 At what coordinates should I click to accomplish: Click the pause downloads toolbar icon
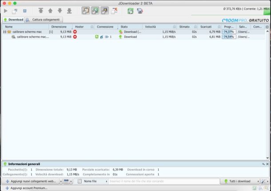pos(15,11)
